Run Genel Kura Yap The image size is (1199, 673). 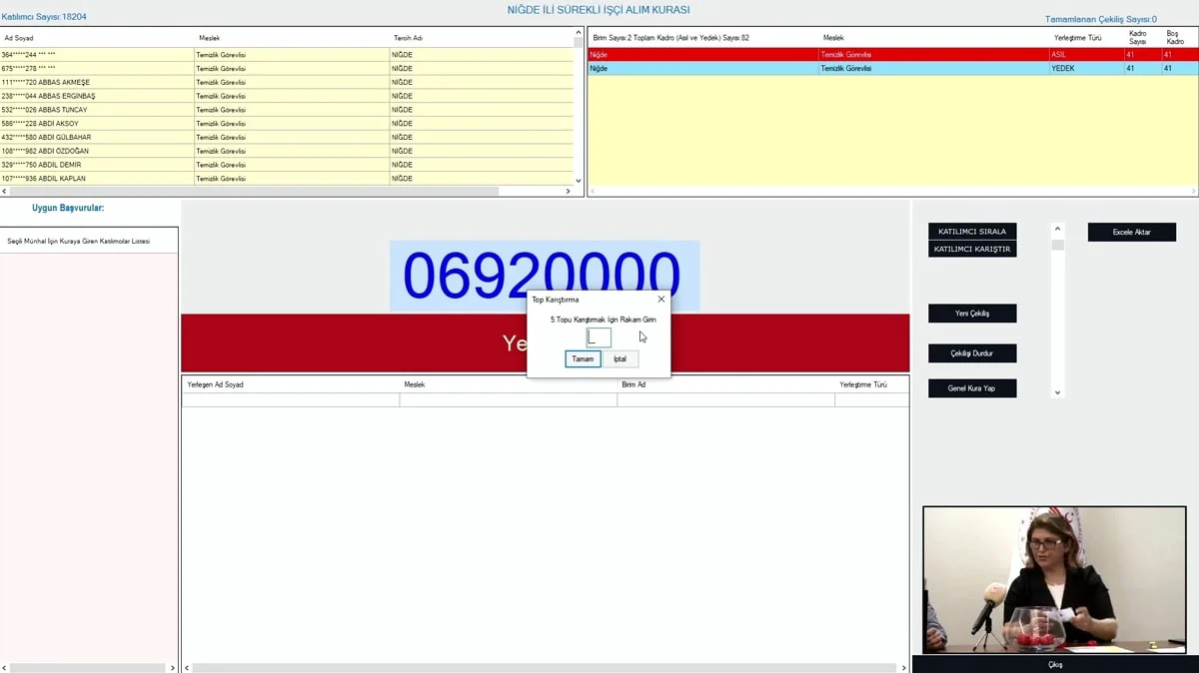[972, 388]
